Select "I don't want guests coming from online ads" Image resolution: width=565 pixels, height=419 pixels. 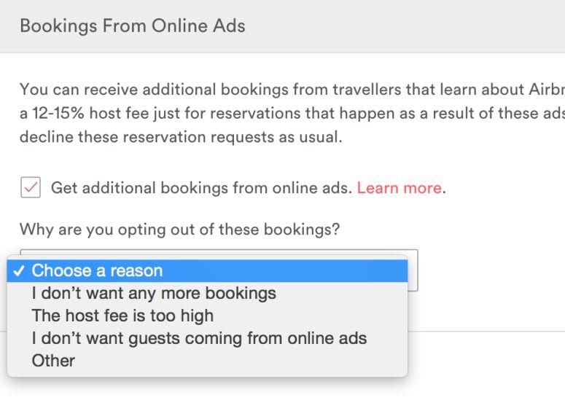[x=199, y=338]
